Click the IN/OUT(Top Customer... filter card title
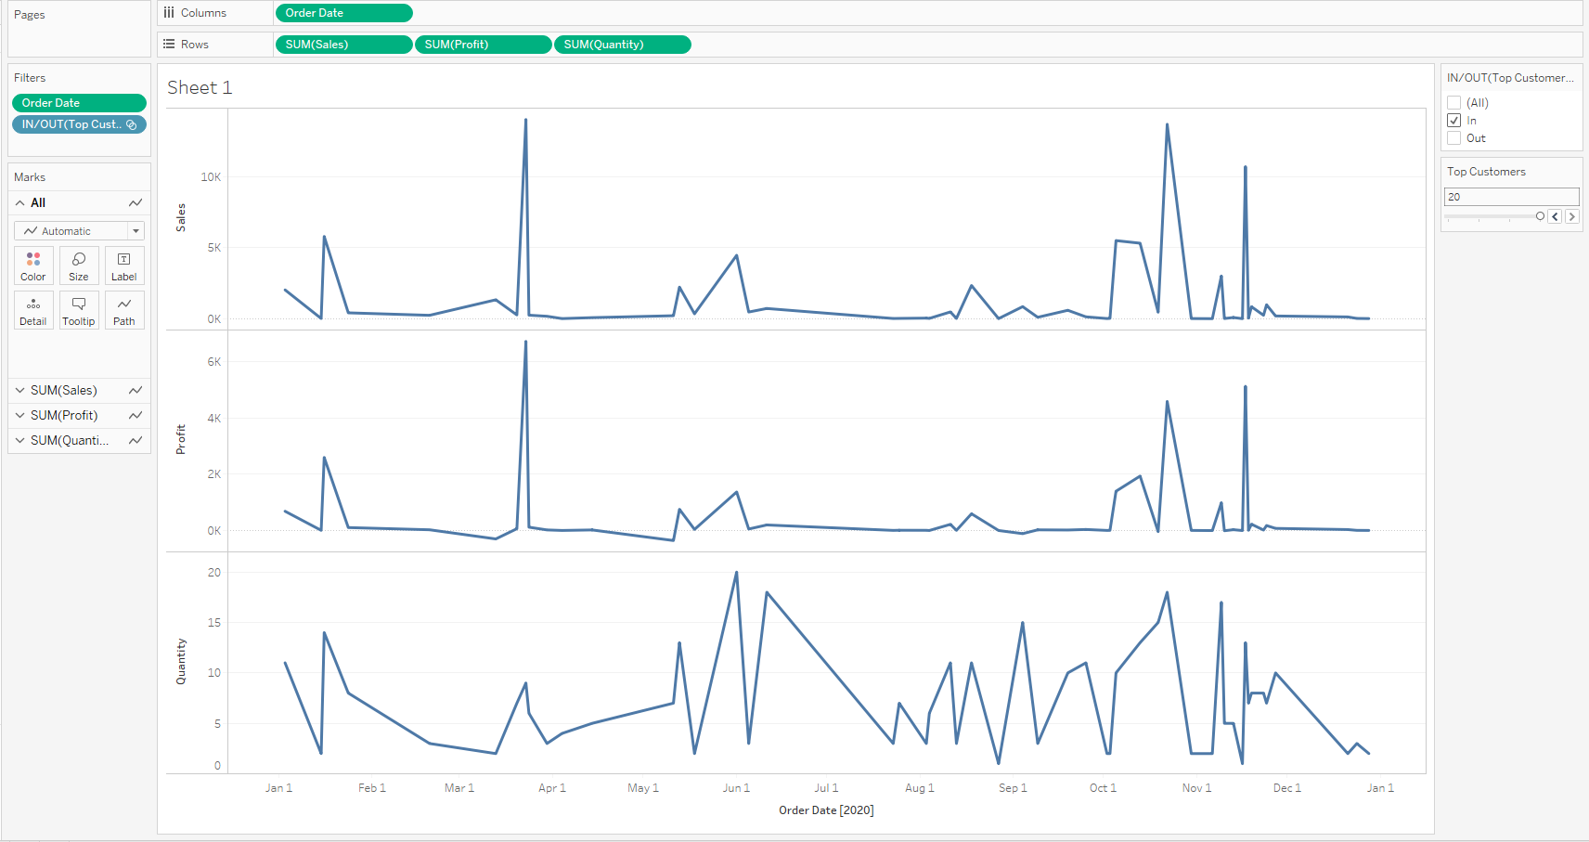 coord(1510,78)
